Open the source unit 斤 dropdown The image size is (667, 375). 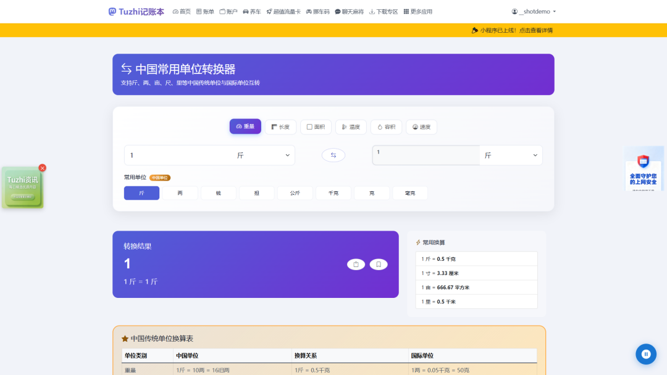coord(263,155)
